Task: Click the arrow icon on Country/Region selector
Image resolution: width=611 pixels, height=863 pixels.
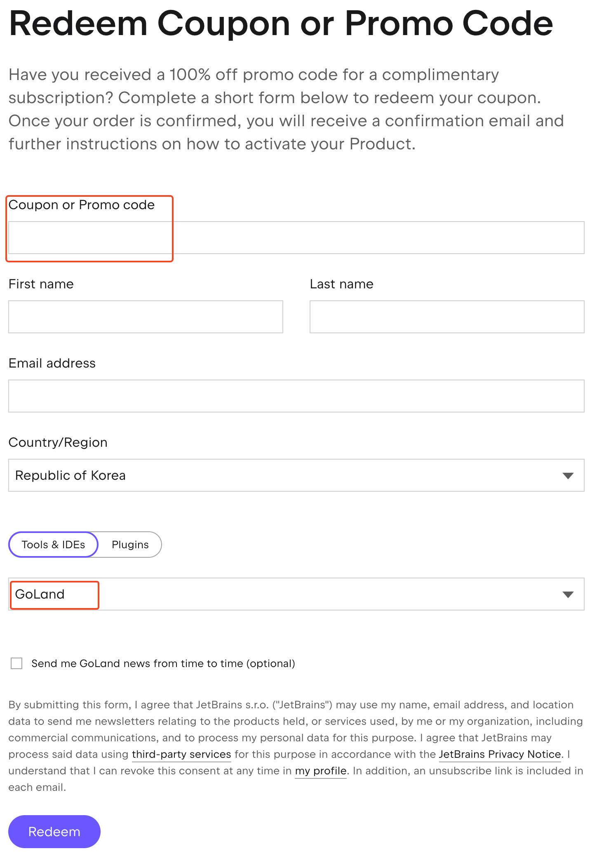Action: [568, 476]
